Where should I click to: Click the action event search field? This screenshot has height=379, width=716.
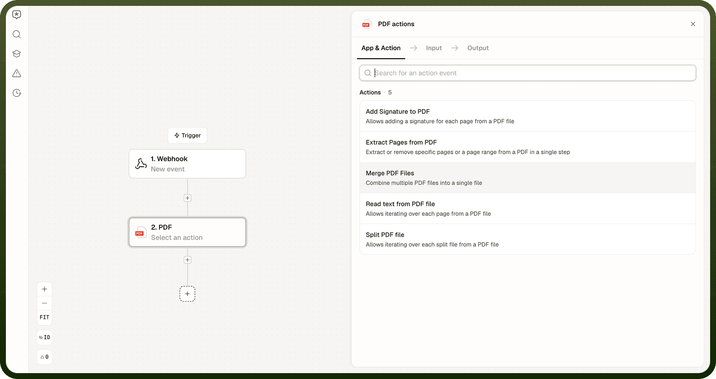[x=528, y=73]
